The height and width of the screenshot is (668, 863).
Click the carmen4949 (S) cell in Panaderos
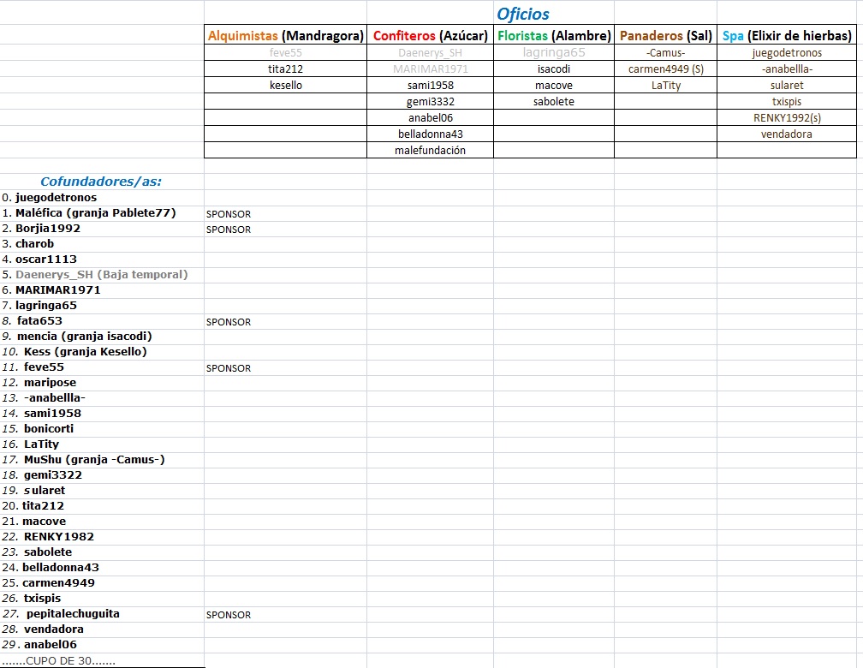[x=665, y=69]
